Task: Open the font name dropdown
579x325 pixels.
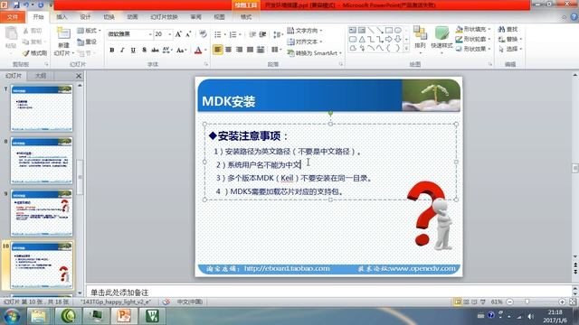Action: (150, 34)
